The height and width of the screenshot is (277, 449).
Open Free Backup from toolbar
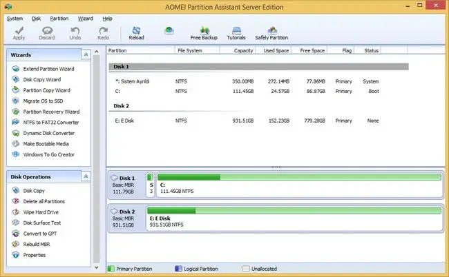click(204, 33)
